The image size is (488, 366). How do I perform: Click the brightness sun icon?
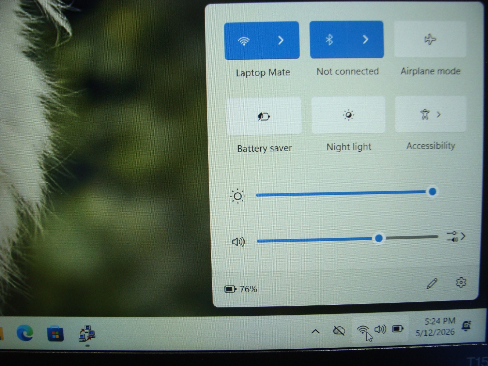238,196
